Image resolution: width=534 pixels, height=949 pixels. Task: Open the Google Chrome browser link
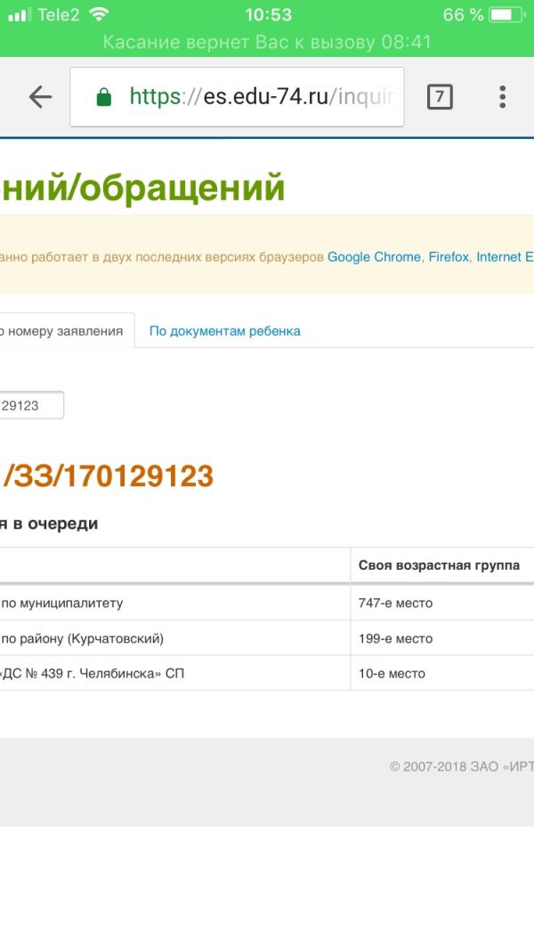374,256
